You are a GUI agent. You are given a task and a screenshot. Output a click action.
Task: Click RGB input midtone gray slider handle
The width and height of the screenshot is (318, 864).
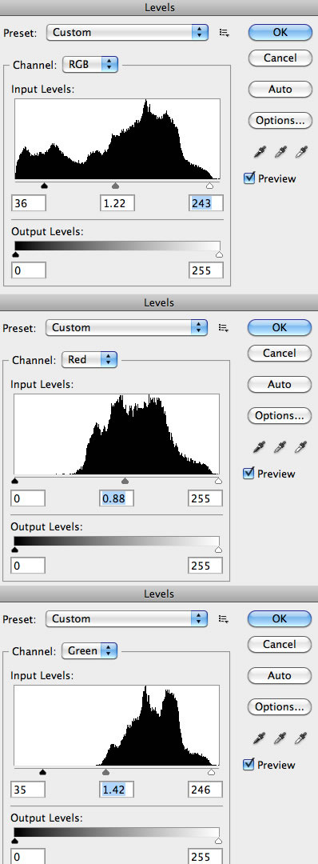(x=116, y=186)
